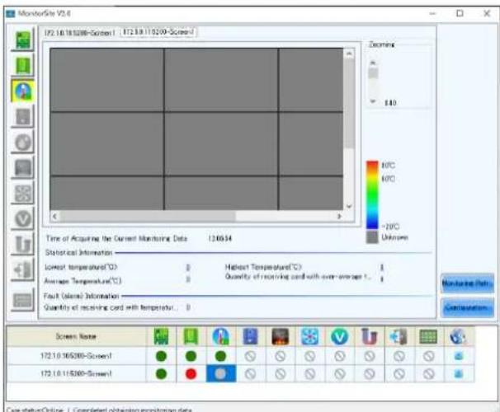Maximize the MonitorSite window
500x412 pixels.
(460, 13)
